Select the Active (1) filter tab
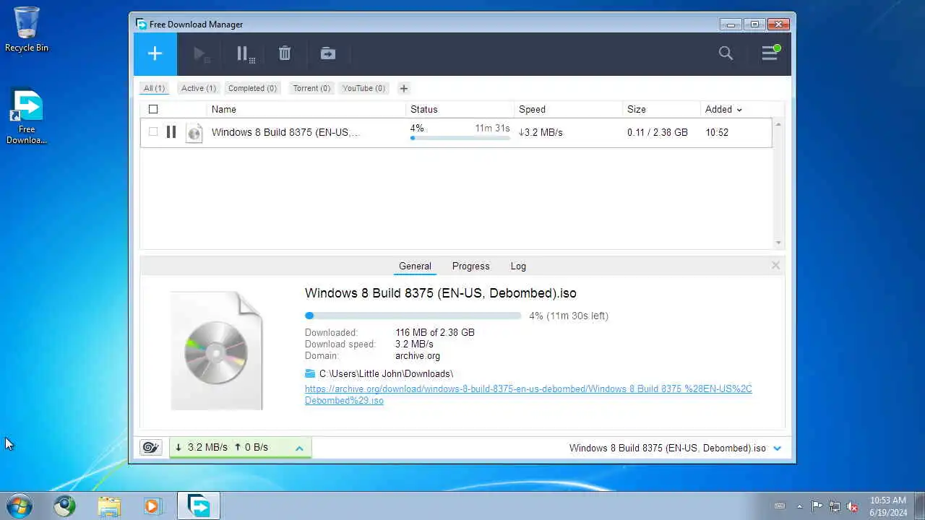Screen dimensions: 925x520 (x=198, y=88)
